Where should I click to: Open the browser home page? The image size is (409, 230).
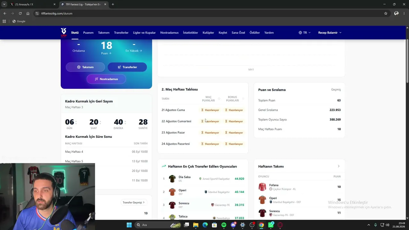click(x=28, y=13)
